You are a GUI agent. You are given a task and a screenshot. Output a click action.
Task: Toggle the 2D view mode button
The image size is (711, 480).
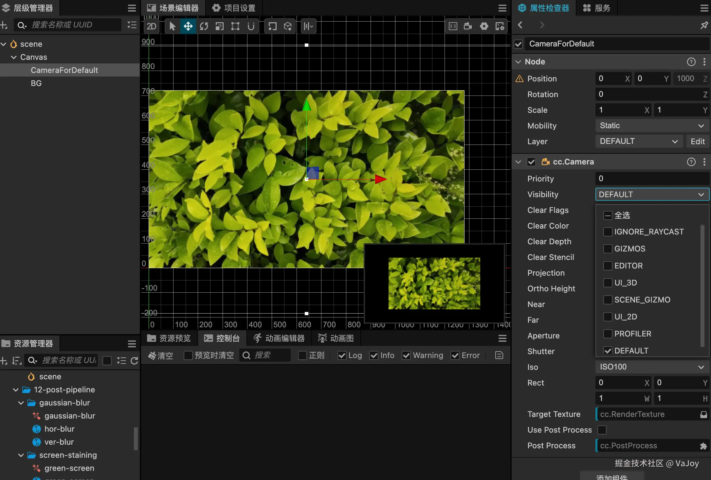(152, 26)
